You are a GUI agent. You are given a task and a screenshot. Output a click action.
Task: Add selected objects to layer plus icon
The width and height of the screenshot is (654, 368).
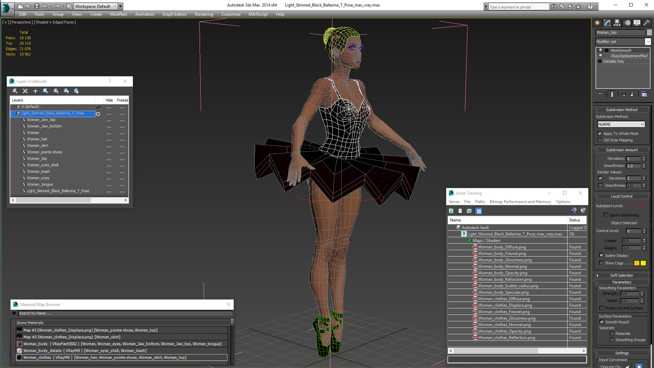[35, 91]
